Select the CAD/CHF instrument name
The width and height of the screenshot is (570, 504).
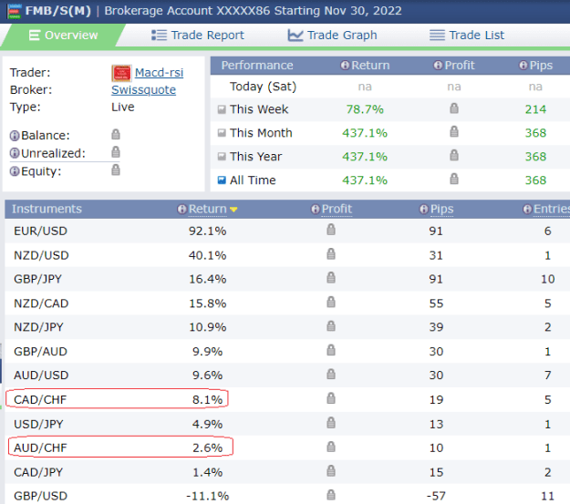[40, 400]
